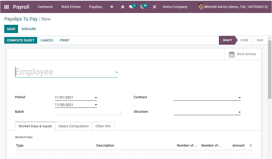Image resolution: width=272 pixels, height=159 pixels.
Task: Click the bug report icon
Action: coord(122,7)
